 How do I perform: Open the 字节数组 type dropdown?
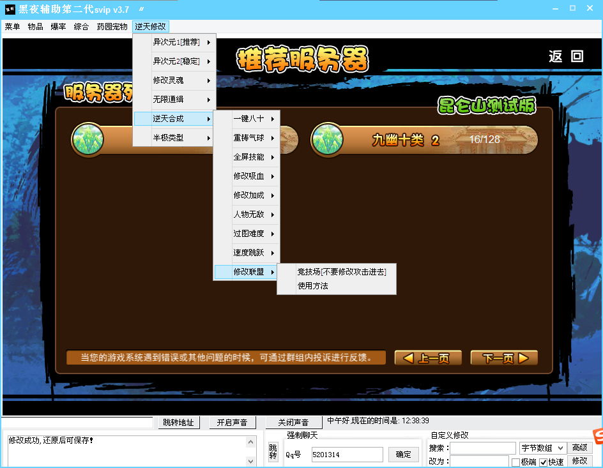[x=543, y=448]
